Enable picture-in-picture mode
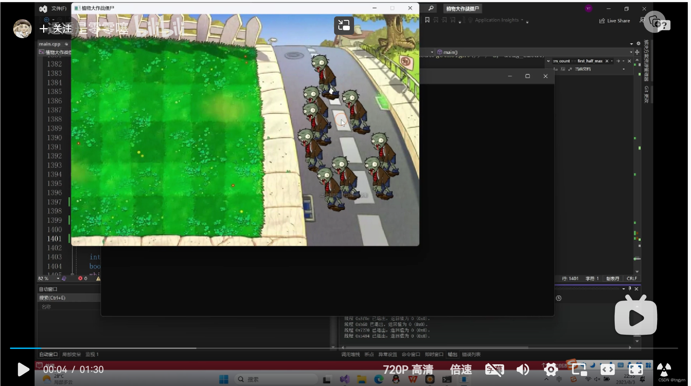 579,369
